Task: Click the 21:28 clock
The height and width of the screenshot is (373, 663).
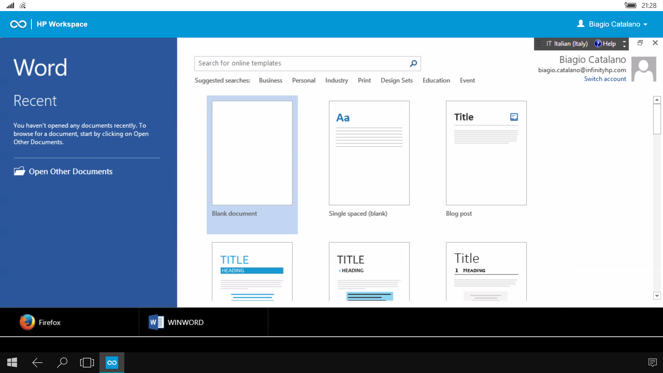Action: coord(649,6)
